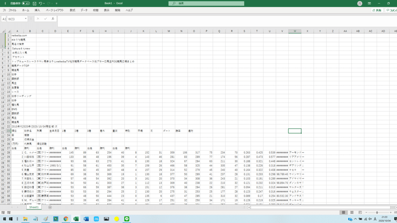Click the horizontal scrollbar left arrow
This screenshot has height=223, width=397.
click(x=249, y=207)
